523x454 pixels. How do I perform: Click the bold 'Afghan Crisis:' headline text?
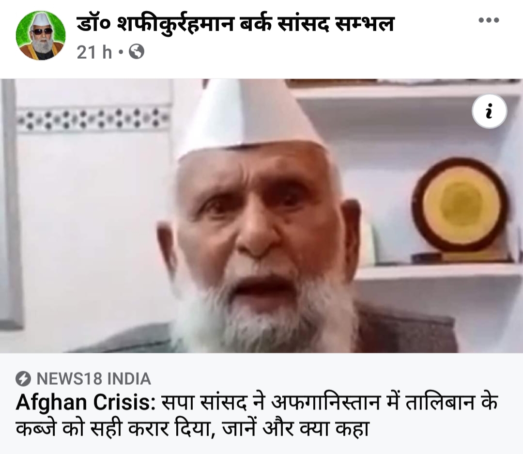tap(86, 402)
